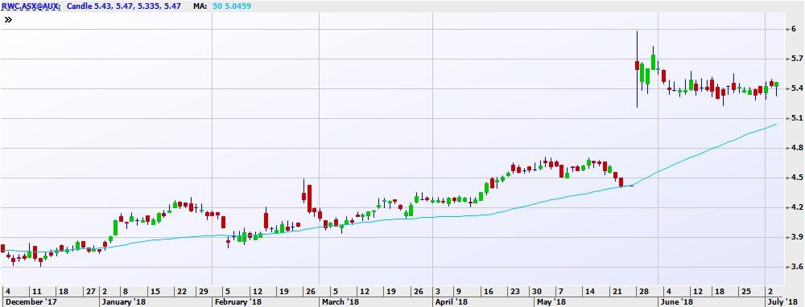Screen dimensions: 805x307
Task: Click the 14 date tick in May
Action: pyautogui.click(x=590, y=291)
